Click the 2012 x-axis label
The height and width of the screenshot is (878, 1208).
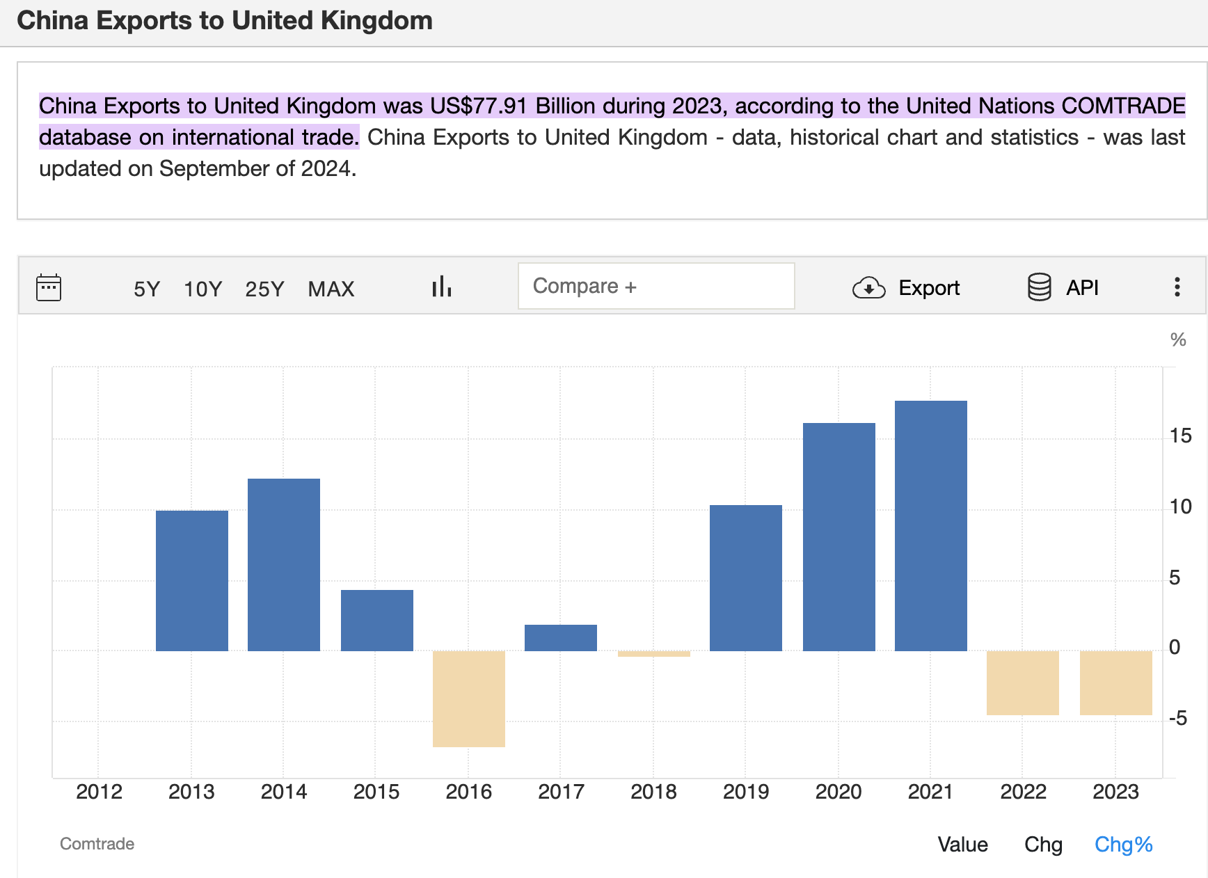[99, 792]
